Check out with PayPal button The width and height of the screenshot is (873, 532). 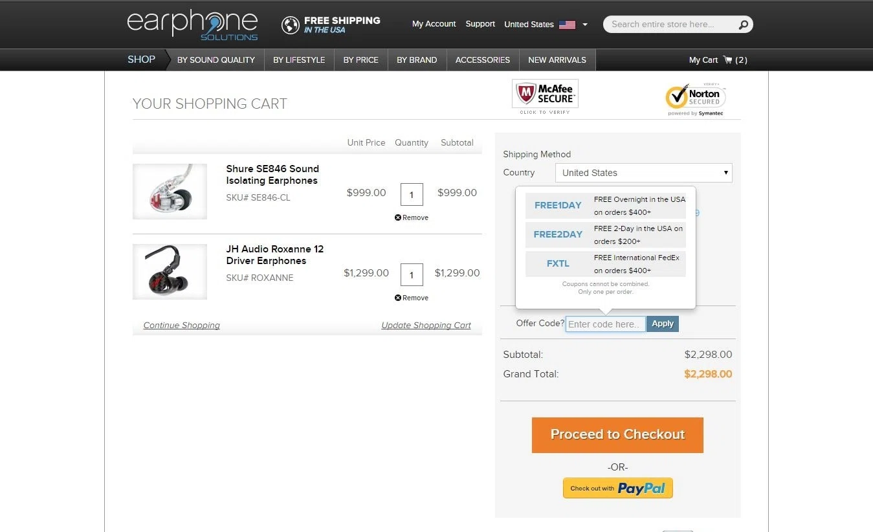coord(618,488)
